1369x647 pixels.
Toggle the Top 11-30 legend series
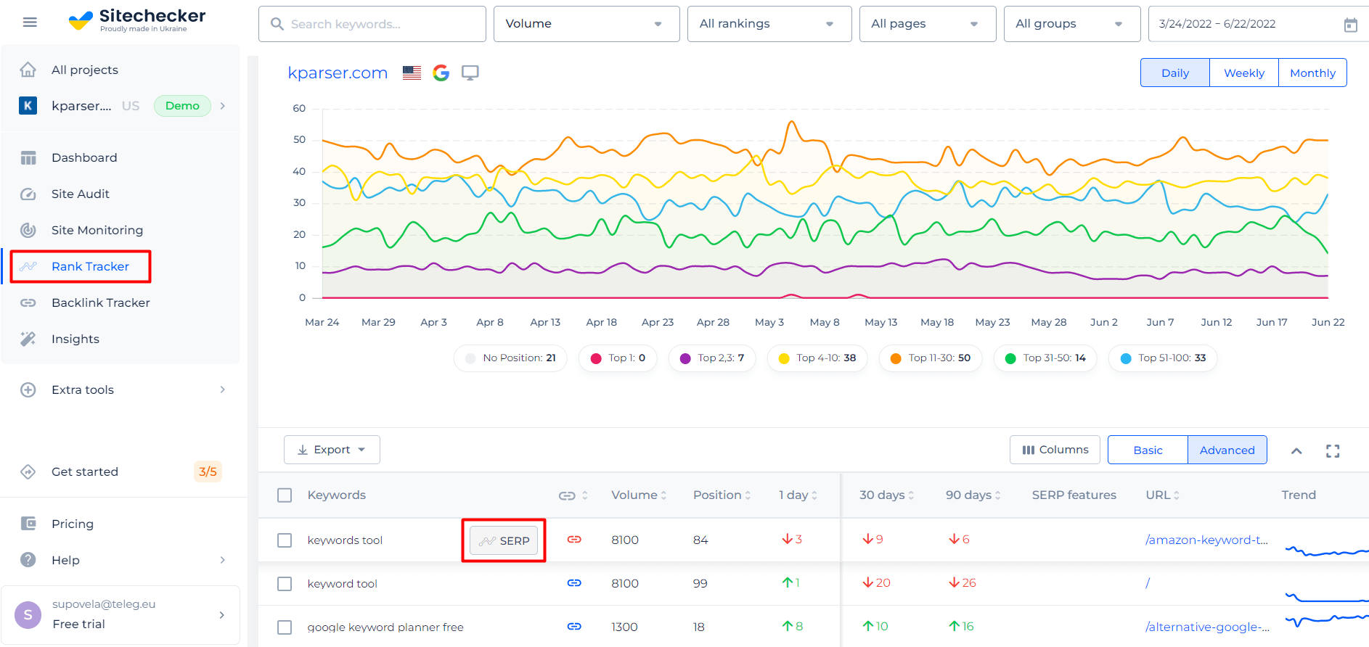point(931,358)
